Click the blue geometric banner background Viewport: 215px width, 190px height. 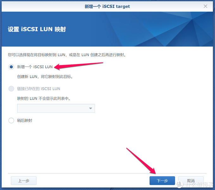coord(137,29)
